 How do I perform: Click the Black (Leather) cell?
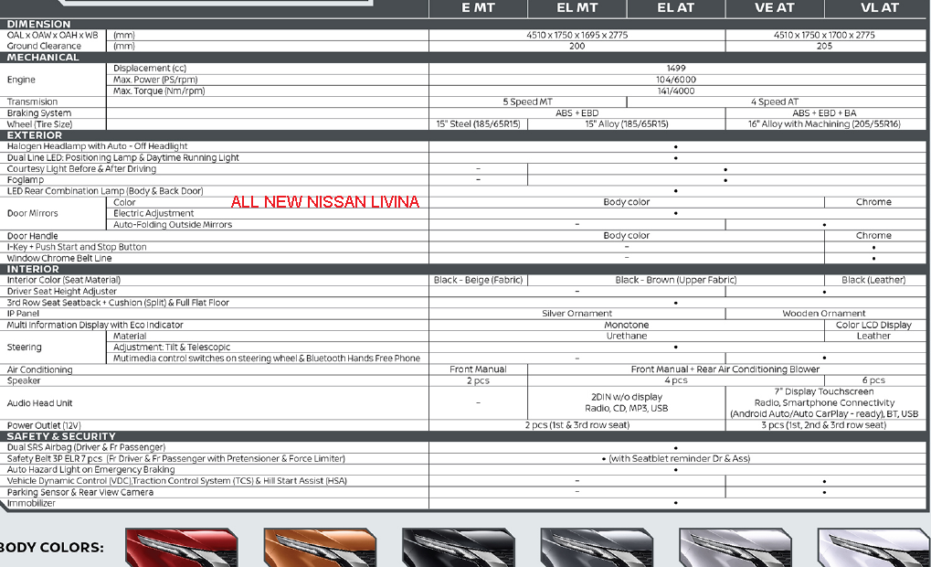873,280
